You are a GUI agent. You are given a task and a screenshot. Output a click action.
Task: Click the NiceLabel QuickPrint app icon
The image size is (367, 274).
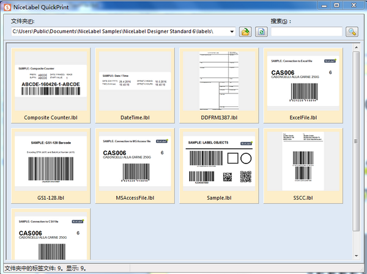coord(6,6)
